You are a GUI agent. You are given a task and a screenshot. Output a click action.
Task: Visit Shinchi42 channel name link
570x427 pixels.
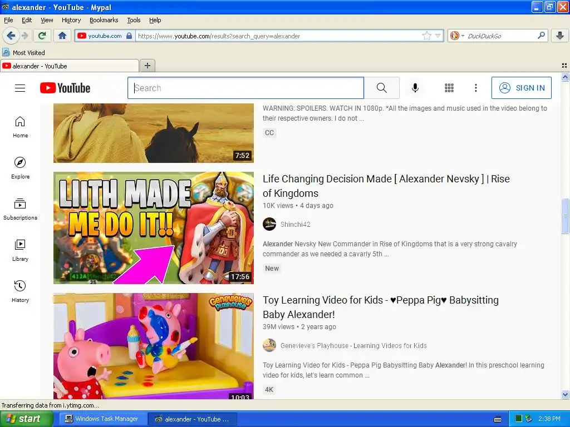(295, 225)
